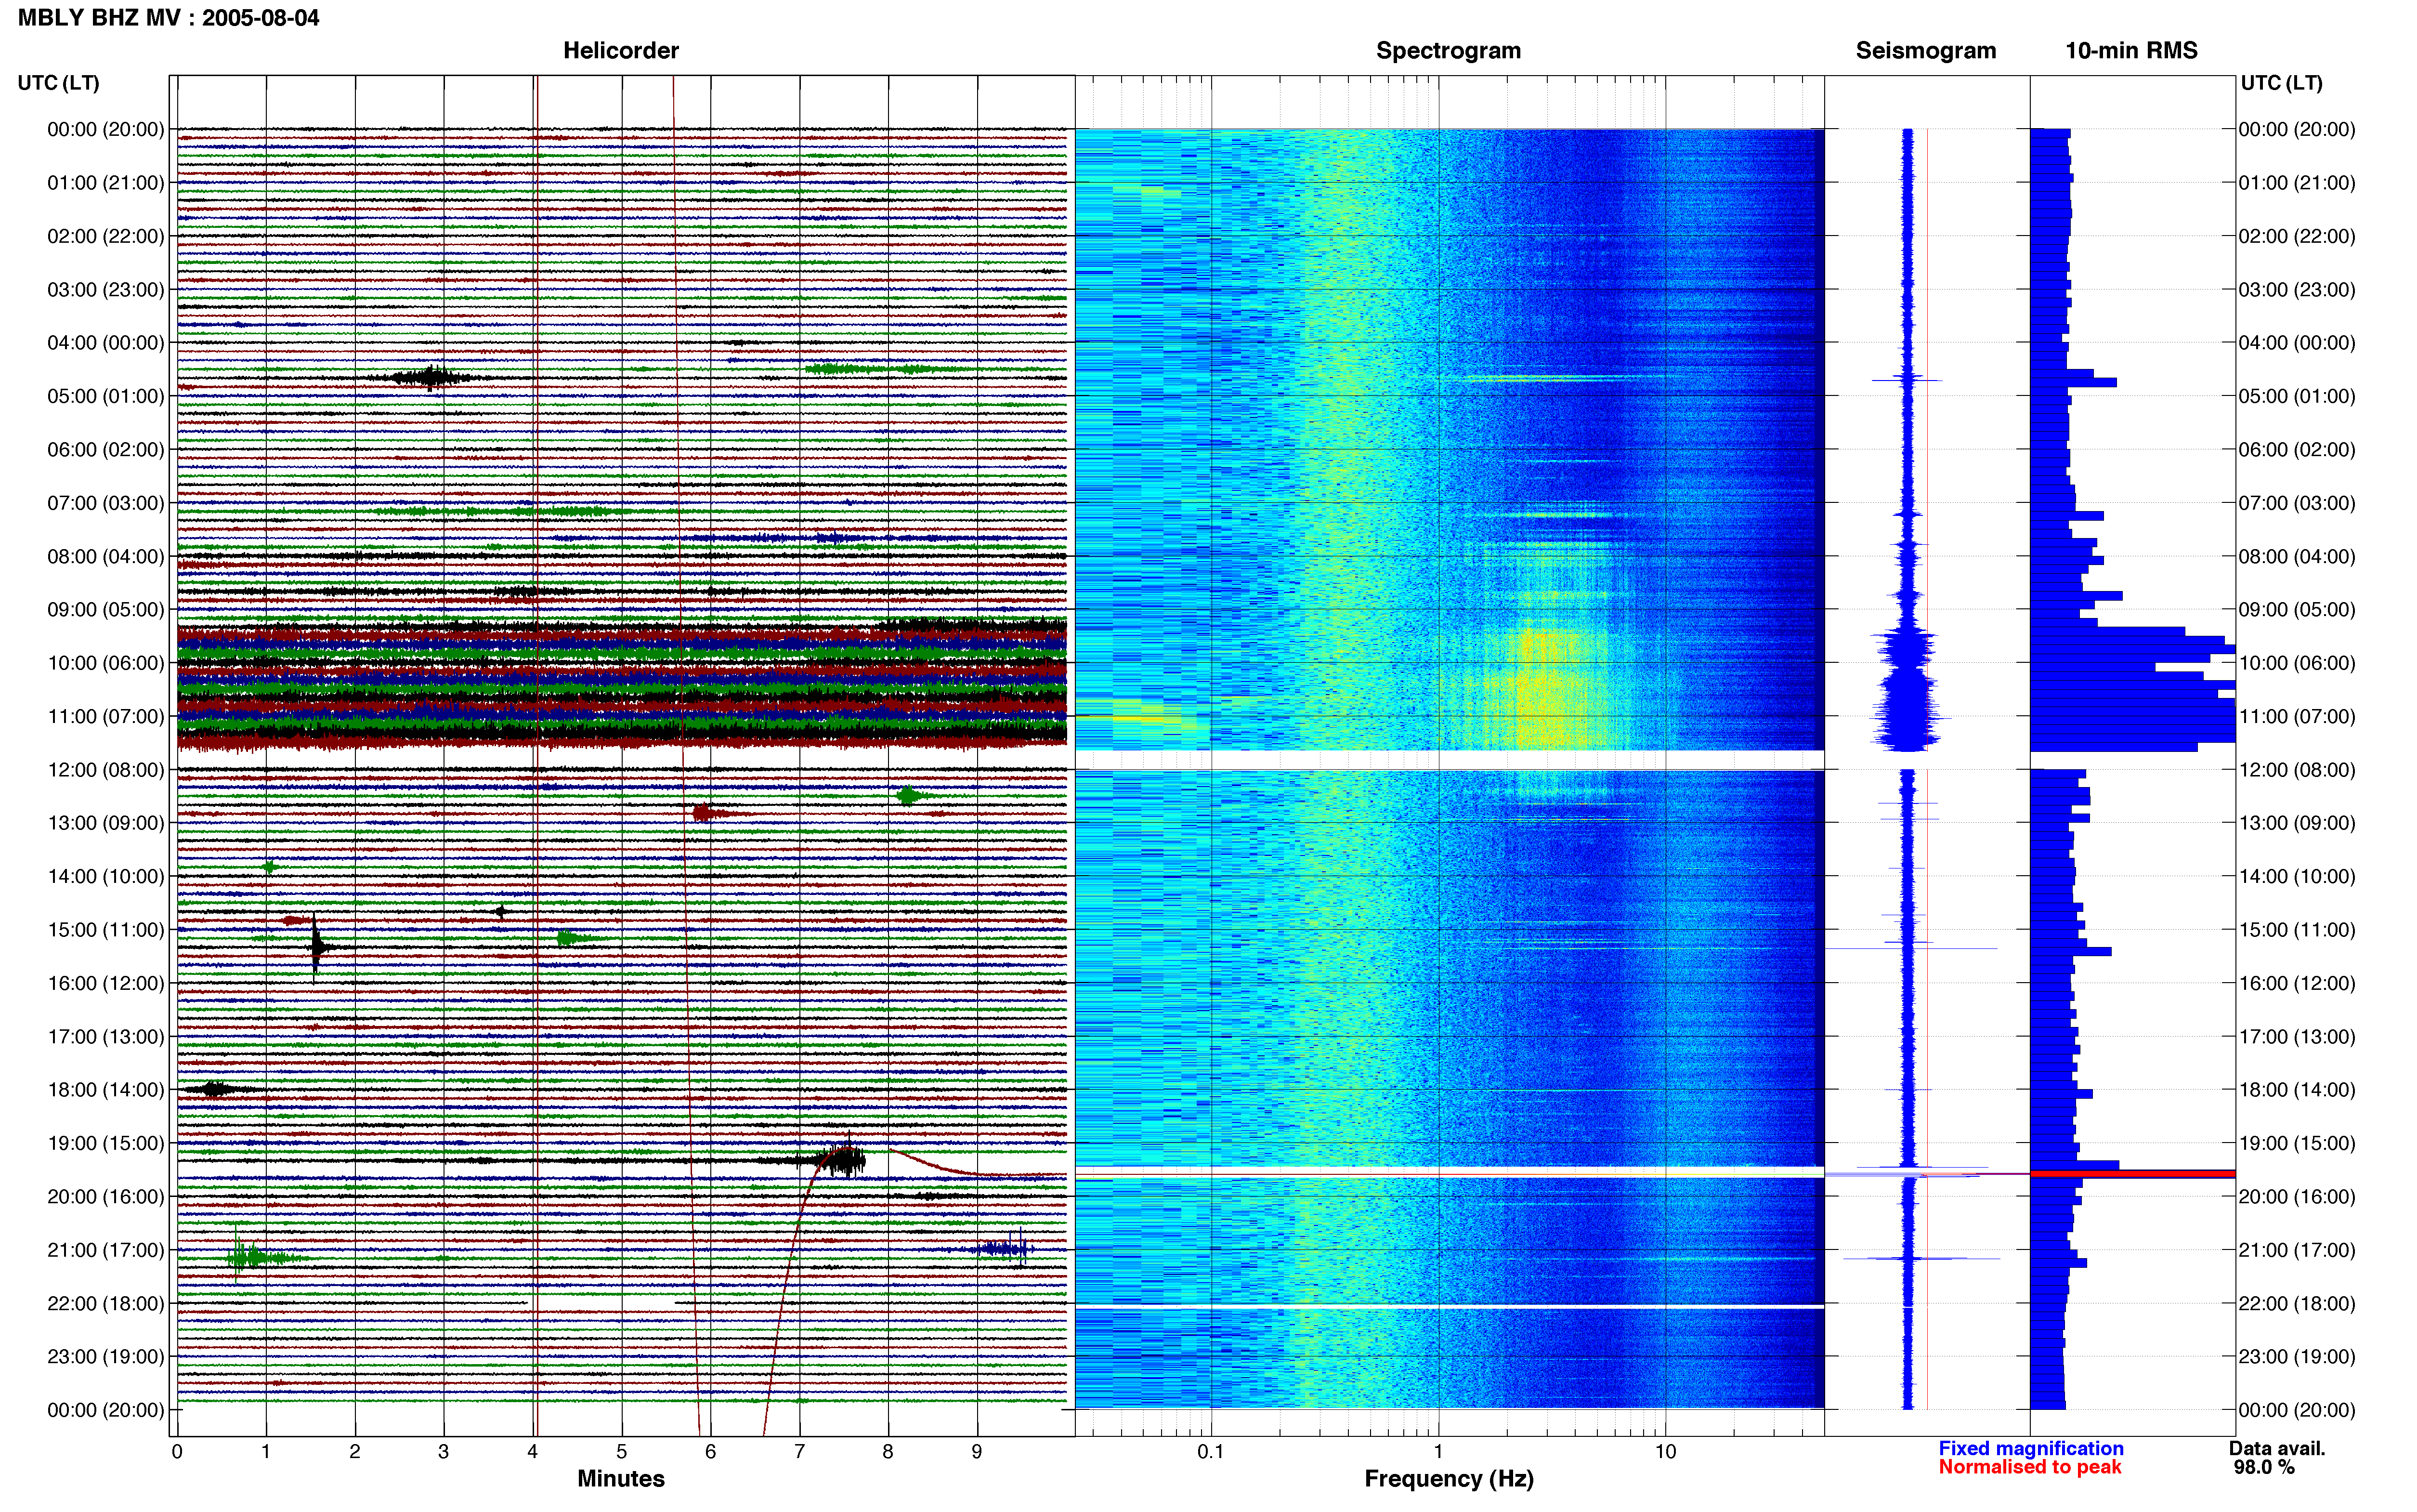Click the sharp black spike event near 15:20
2417x1512 pixels.
[x=316, y=946]
